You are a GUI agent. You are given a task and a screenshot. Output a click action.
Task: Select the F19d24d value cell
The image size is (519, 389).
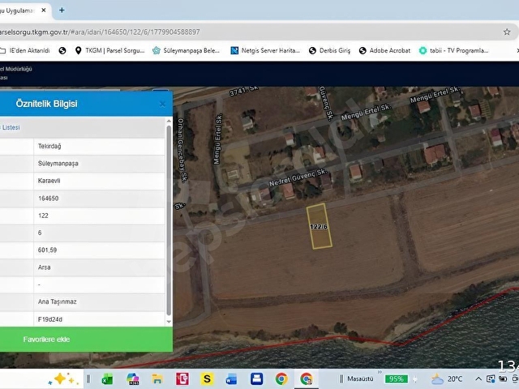click(99, 319)
